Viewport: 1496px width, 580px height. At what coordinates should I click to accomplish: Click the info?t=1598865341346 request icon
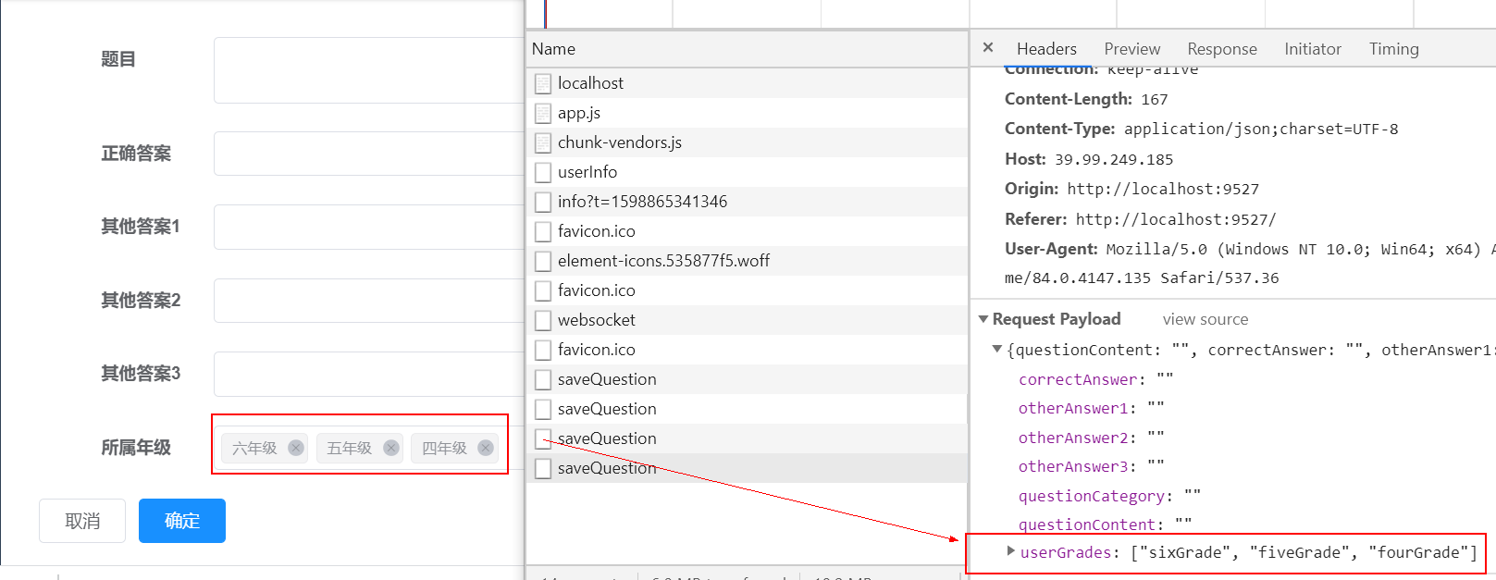click(x=543, y=202)
